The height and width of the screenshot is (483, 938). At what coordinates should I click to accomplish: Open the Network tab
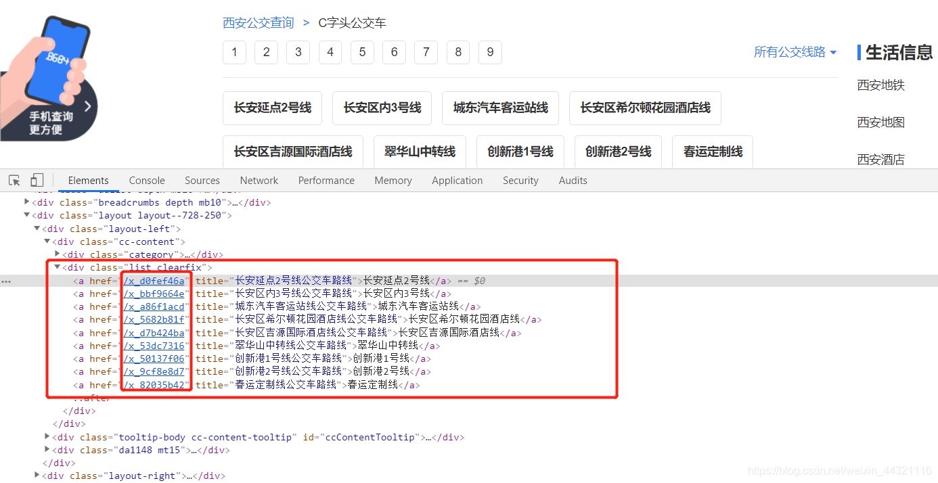click(259, 181)
